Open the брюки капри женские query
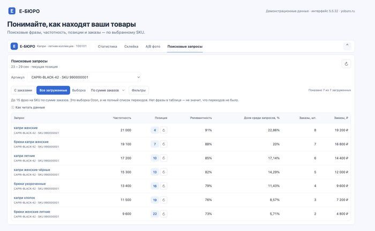The image size is (375, 231). [x=31, y=141]
